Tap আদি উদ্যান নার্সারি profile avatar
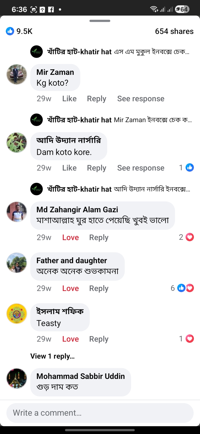Screen dimensions: 200x434 (17, 142)
